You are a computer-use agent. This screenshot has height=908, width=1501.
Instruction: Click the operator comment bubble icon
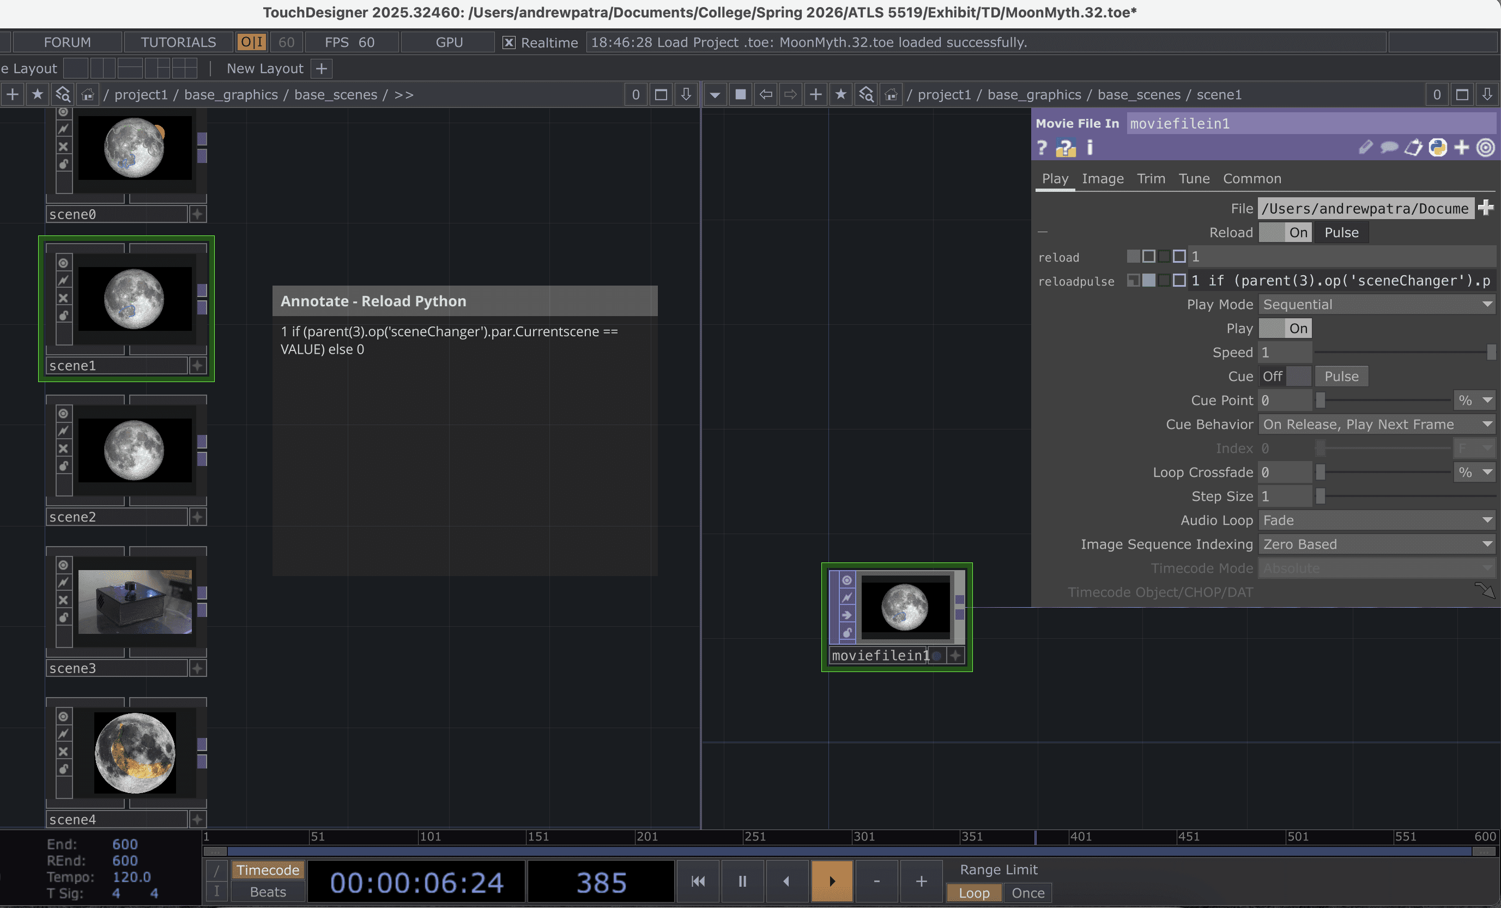click(x=1389, y=148)
